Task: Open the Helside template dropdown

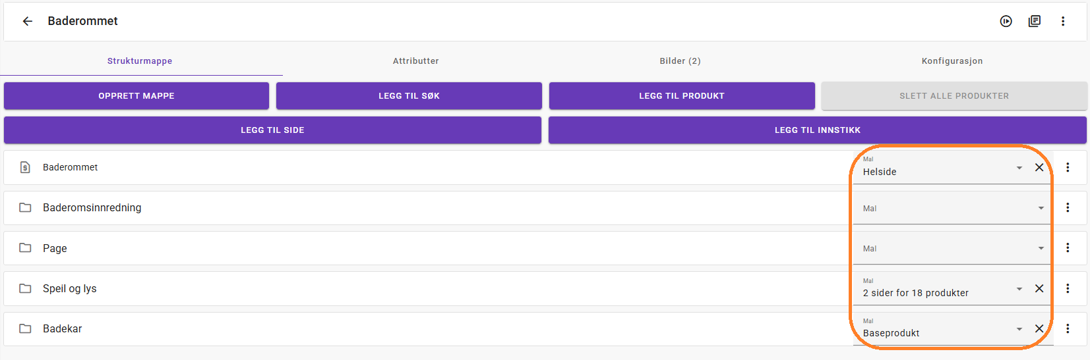Action: coord(1019,168)
